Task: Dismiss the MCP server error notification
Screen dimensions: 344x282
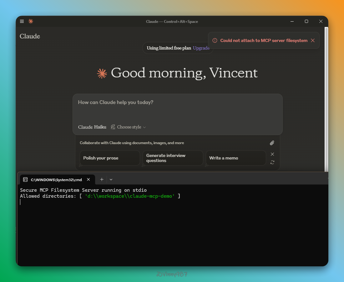Action: coord(313,40)
